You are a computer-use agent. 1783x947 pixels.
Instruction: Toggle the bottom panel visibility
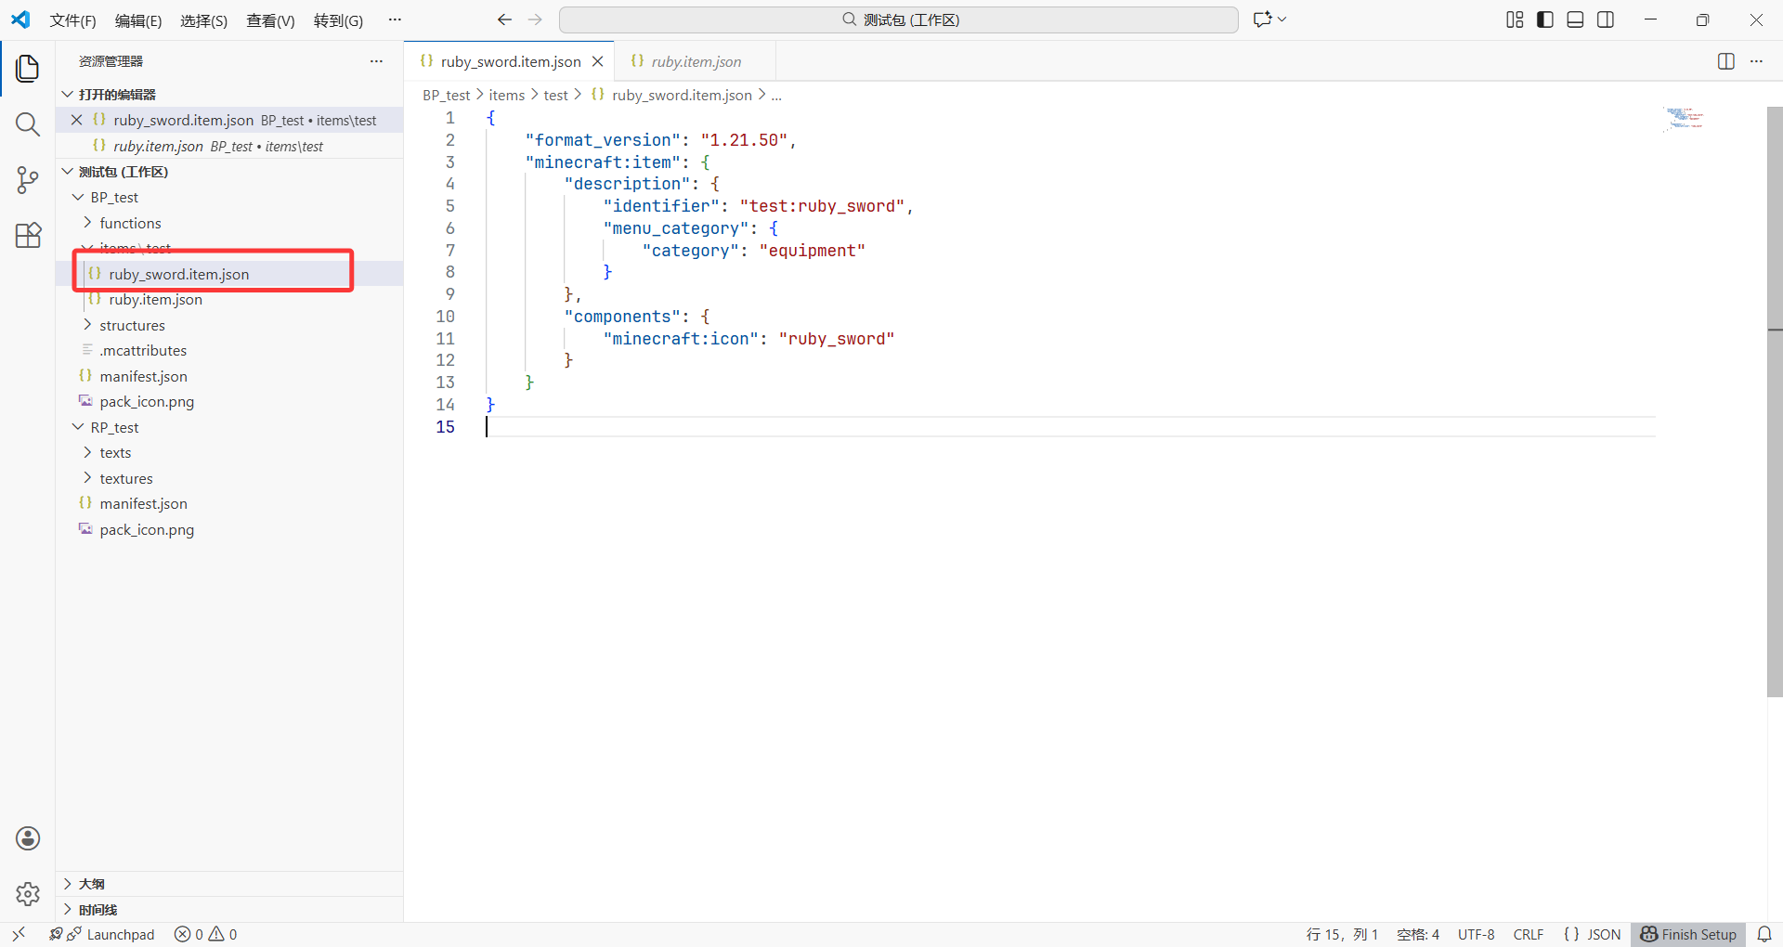pyautogui.click(x=1575, y=19)
